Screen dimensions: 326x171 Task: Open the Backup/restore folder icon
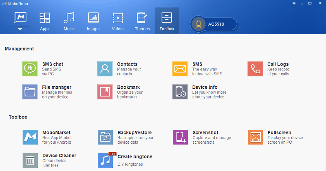(x=106, y=137)
